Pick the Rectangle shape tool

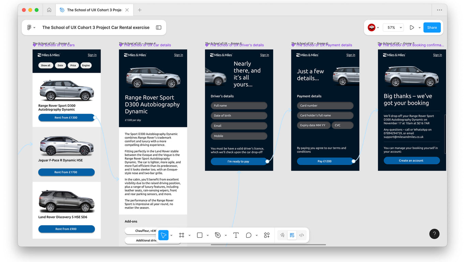coord(200,235)
